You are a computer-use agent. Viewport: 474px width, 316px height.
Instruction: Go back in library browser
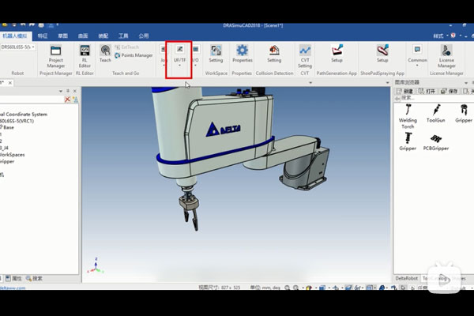click(x=397, y=98)
